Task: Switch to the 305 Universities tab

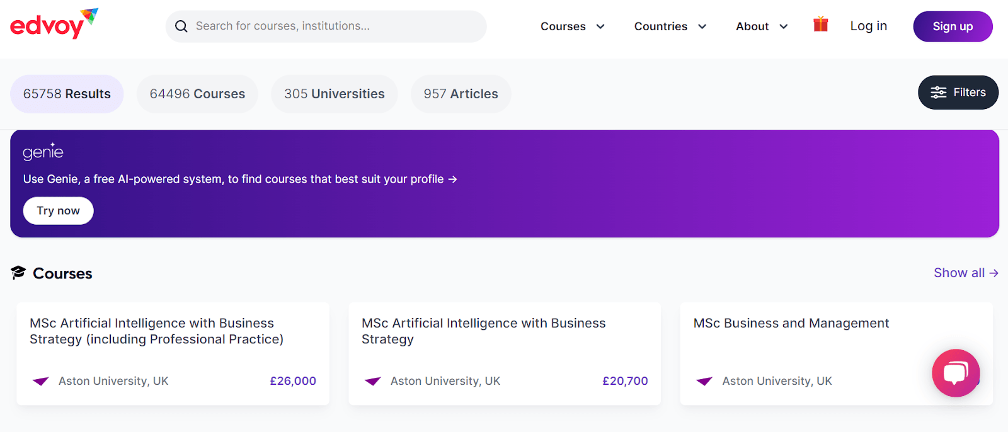Action: point(335,94)
